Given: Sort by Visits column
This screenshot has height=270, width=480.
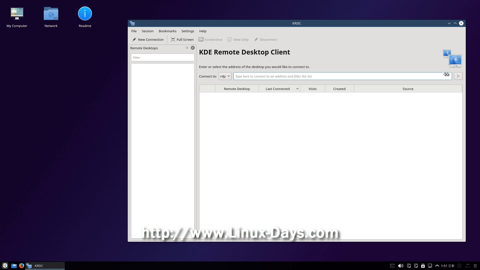Looking at the screenshot, I should click(312, 89).
